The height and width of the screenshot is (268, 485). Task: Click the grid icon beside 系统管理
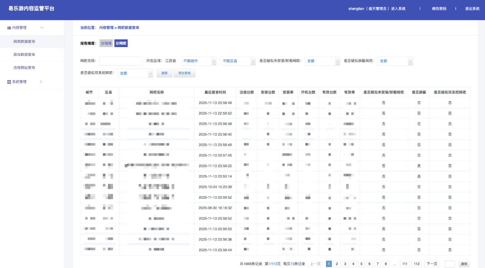click(9, 82)
